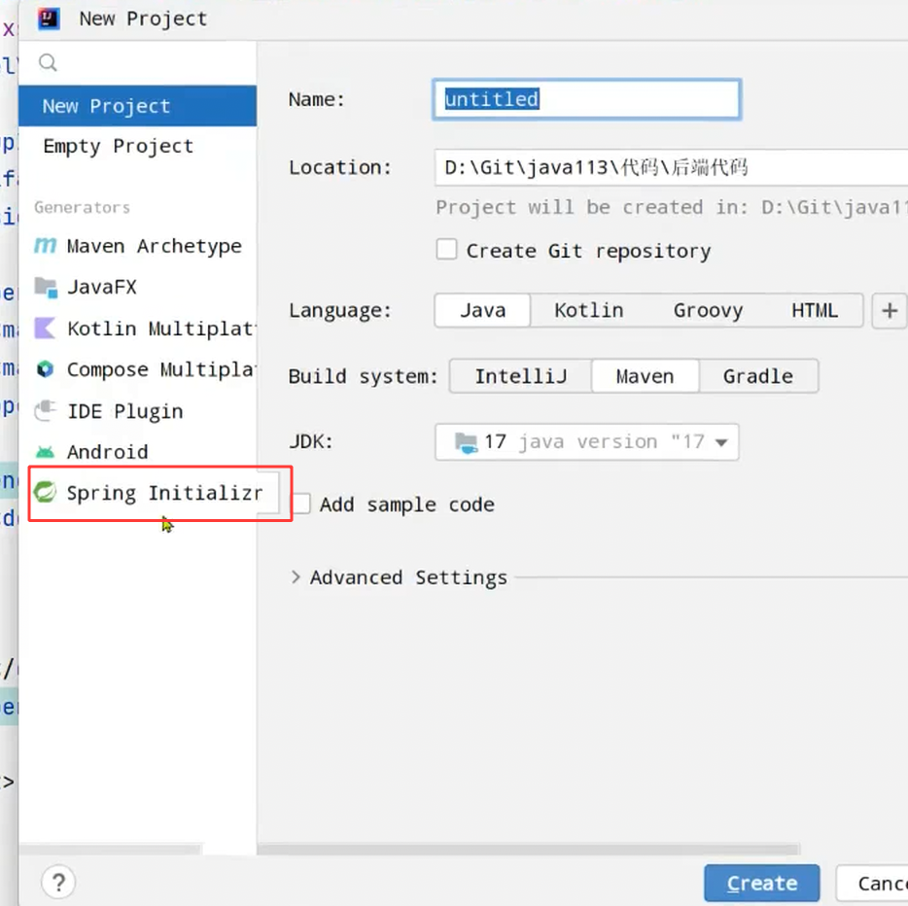Click the 'Generators' heading in sidebar
This screenshot has width=908, height=906.
[x=83, y=207]
